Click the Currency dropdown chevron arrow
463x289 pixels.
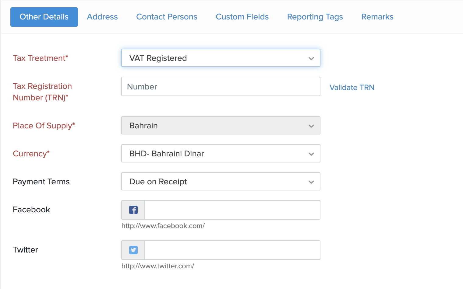coord(311,154)
